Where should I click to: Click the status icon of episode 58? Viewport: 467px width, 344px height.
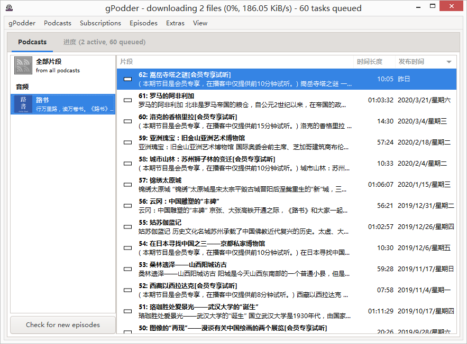128,164
